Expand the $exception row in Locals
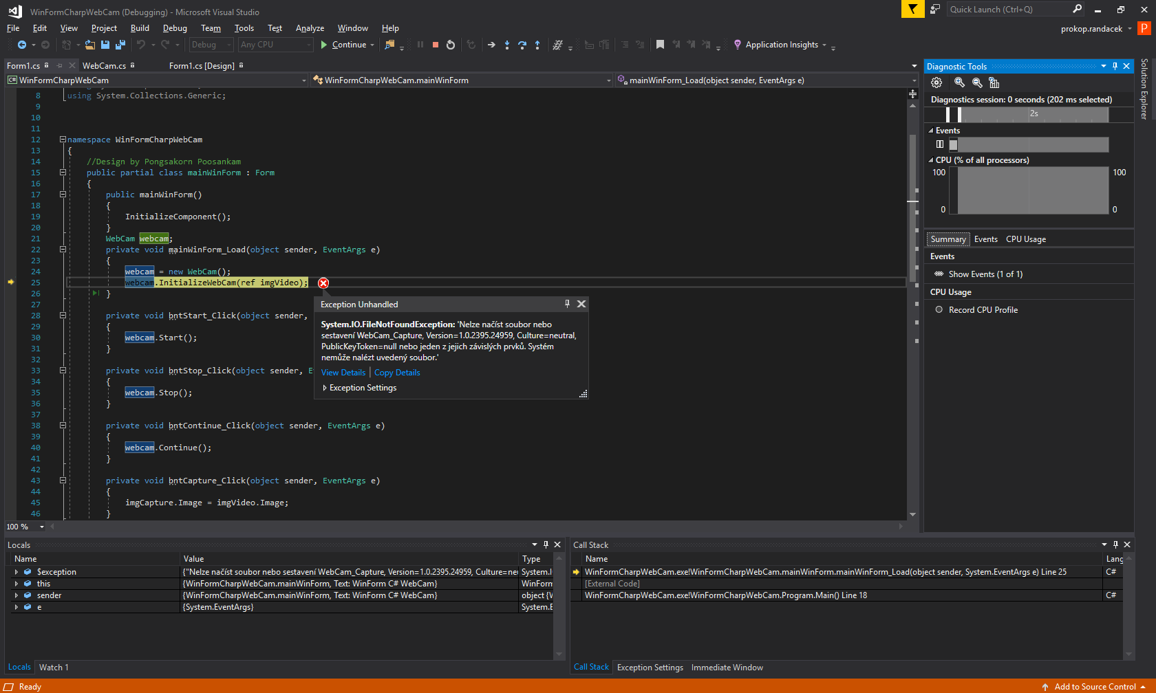This screenshot has width=1156, height=693. tap(17, 572)
